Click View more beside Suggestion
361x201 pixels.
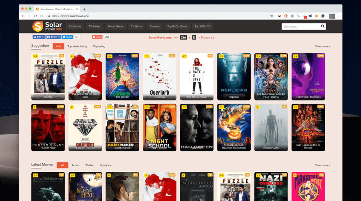coord(322,46)
